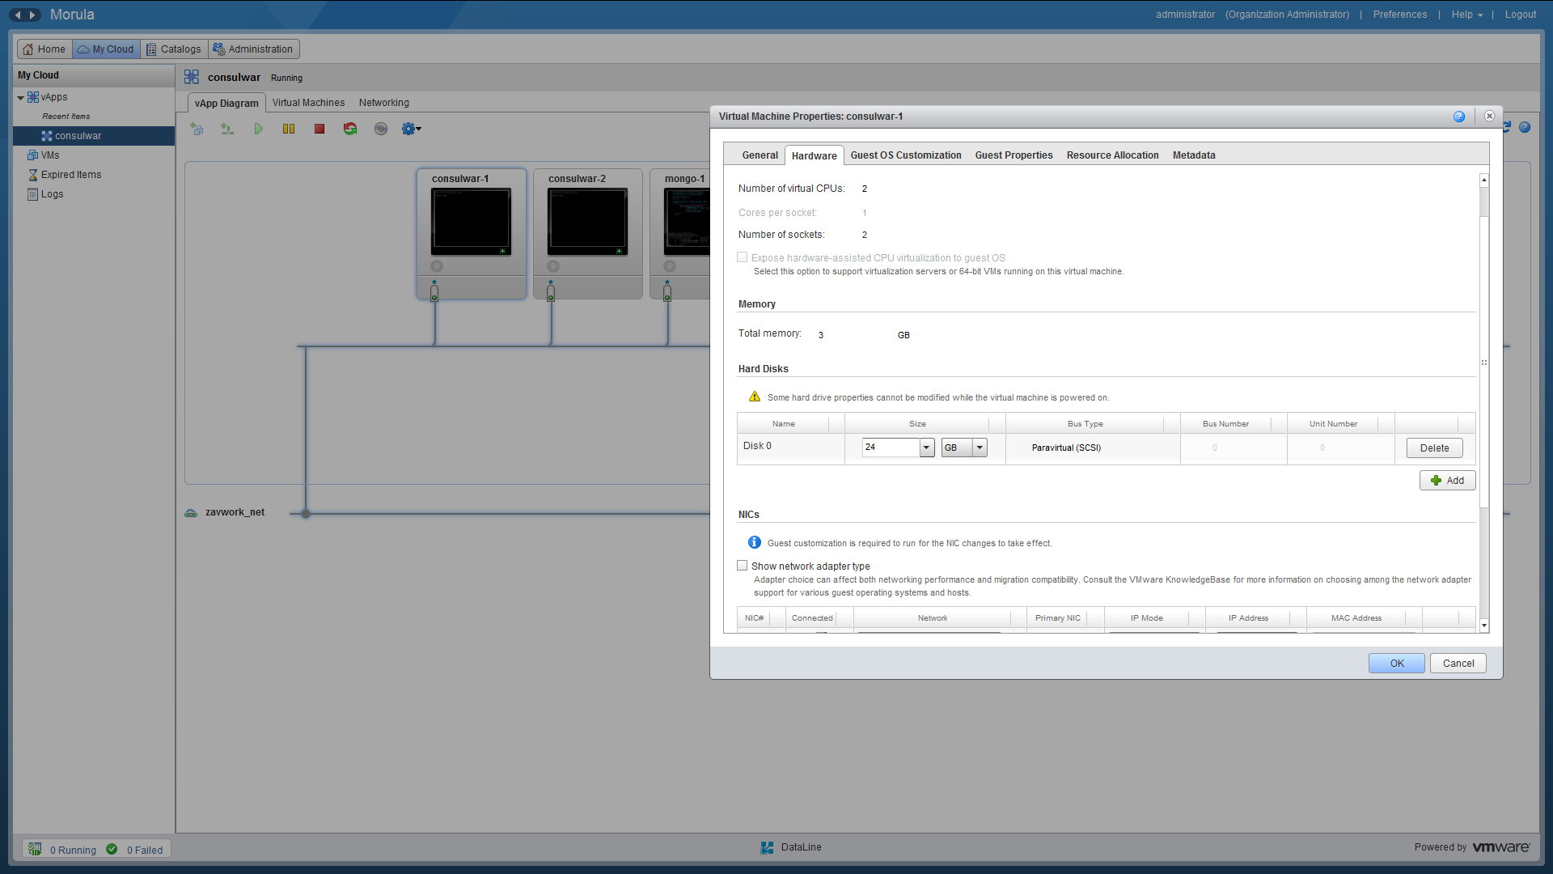Click OK to save VM properties
The image size is (1553, 874).
click(1397, 664)
